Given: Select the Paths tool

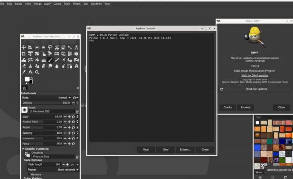Looking at the screenshot, I should coord(70,66).
